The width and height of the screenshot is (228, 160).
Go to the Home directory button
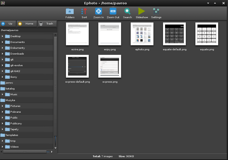pyautogui.click(x=27, y=24)
